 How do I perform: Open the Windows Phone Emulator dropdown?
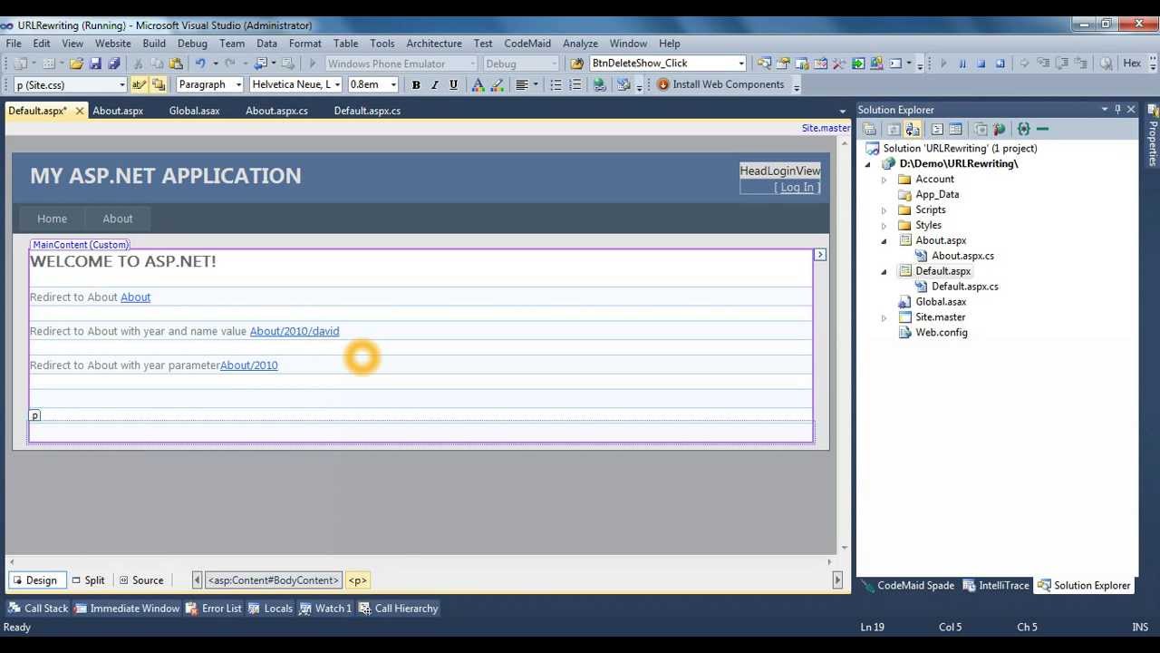[x=472, y=63]
